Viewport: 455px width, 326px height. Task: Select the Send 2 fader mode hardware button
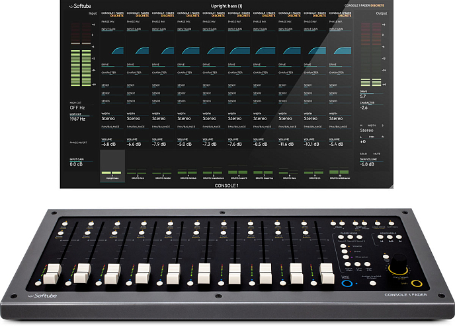[x=351, y=237]
